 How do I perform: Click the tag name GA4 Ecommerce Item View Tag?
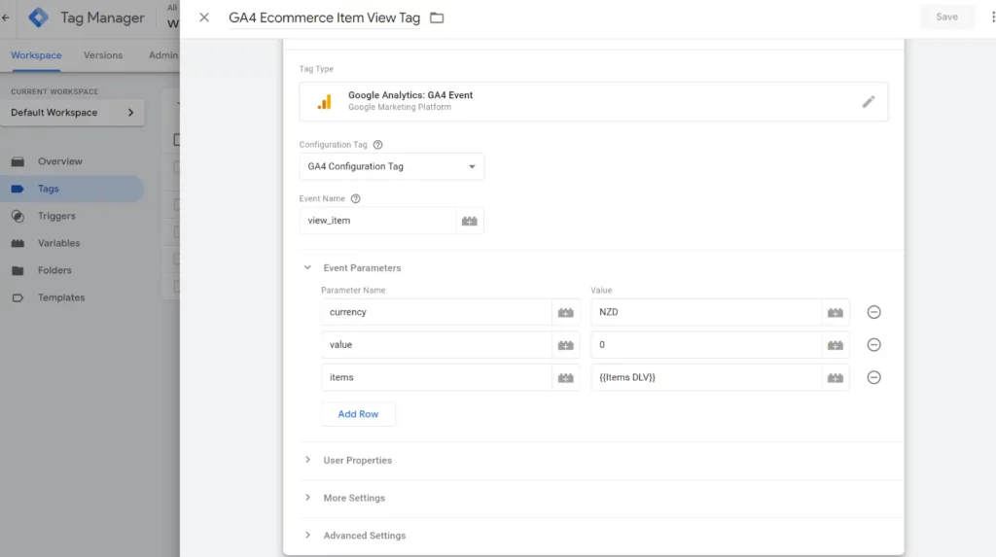pyautogui.click(x=324, y=17)
